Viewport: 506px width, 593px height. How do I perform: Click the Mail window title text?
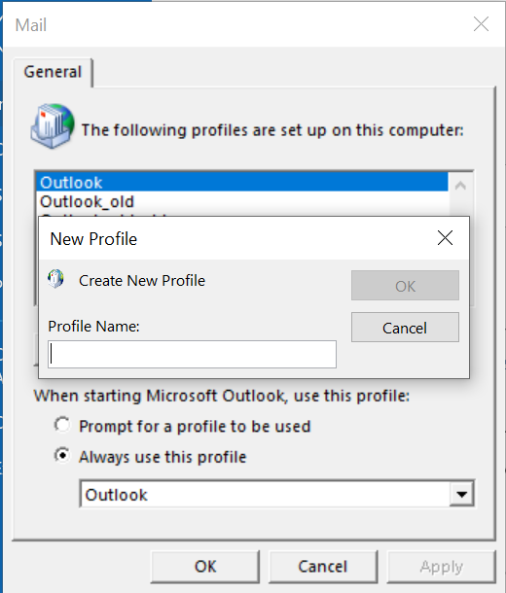click(31, 25)
